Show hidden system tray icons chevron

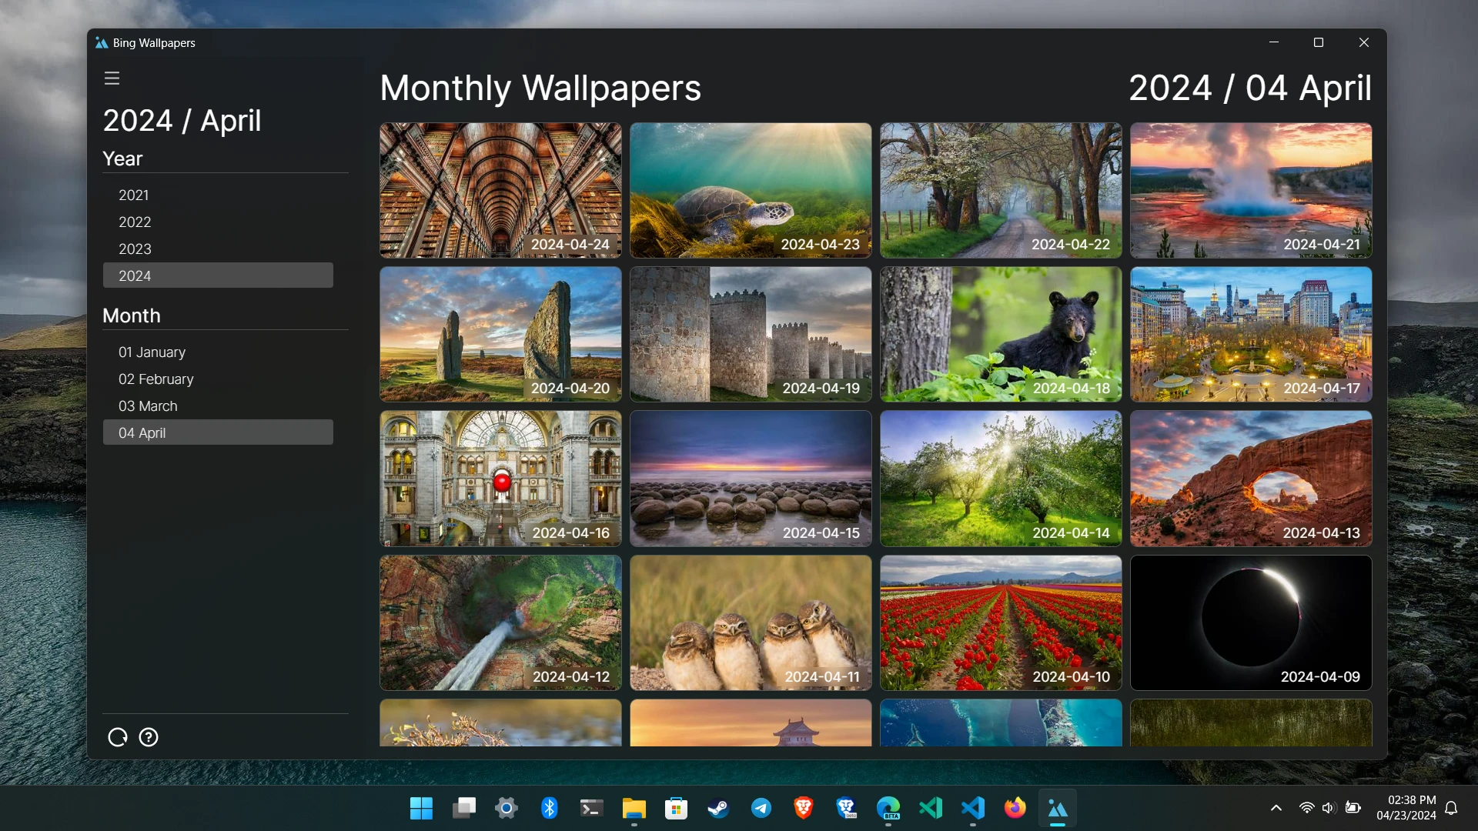[x=1276, y=808]
